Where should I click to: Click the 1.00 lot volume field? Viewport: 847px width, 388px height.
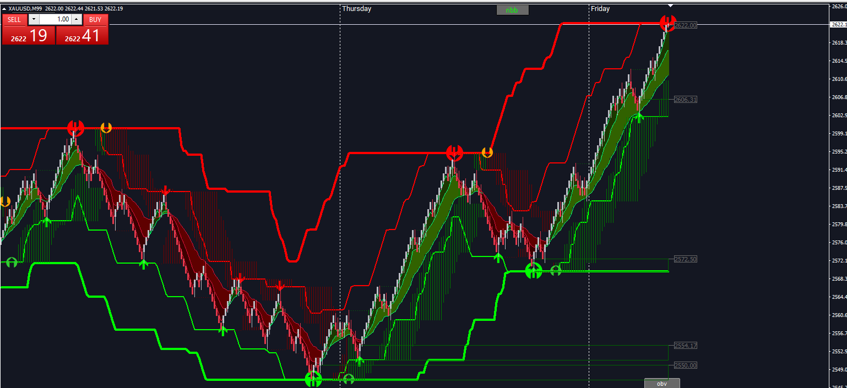[55, 19]
